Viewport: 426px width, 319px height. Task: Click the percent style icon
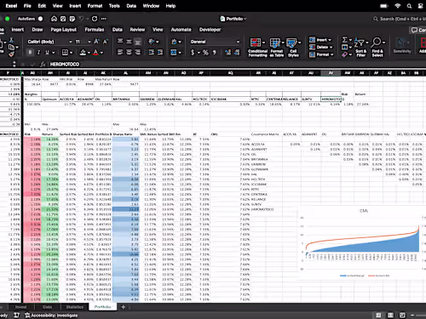(205, 52)
